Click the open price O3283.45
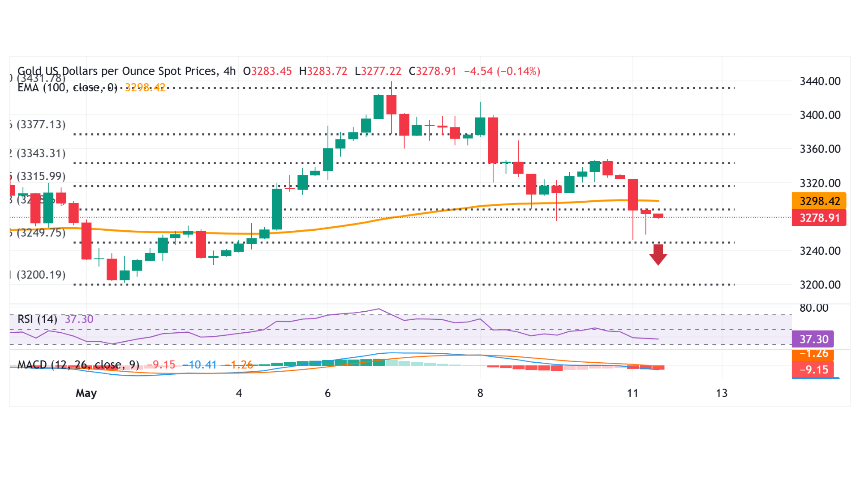 (x=267, y=71)
